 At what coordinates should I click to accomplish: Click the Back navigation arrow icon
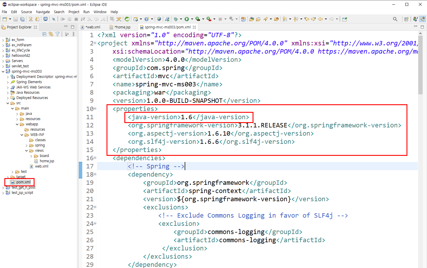(320, 19)
